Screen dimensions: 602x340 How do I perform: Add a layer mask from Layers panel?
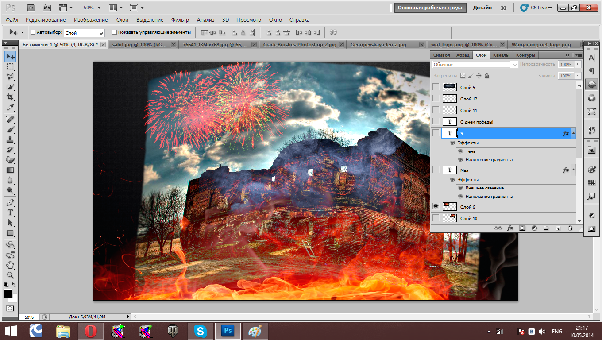coord(522,228)
